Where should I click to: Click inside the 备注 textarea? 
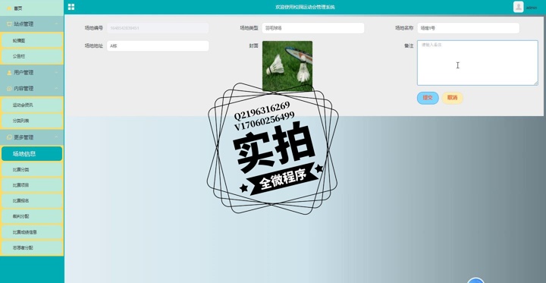pos(478,63)
